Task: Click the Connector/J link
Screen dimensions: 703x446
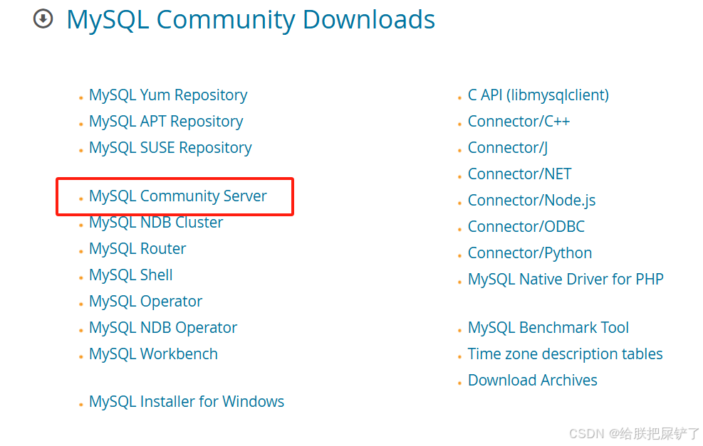Action: pos(508,148)
